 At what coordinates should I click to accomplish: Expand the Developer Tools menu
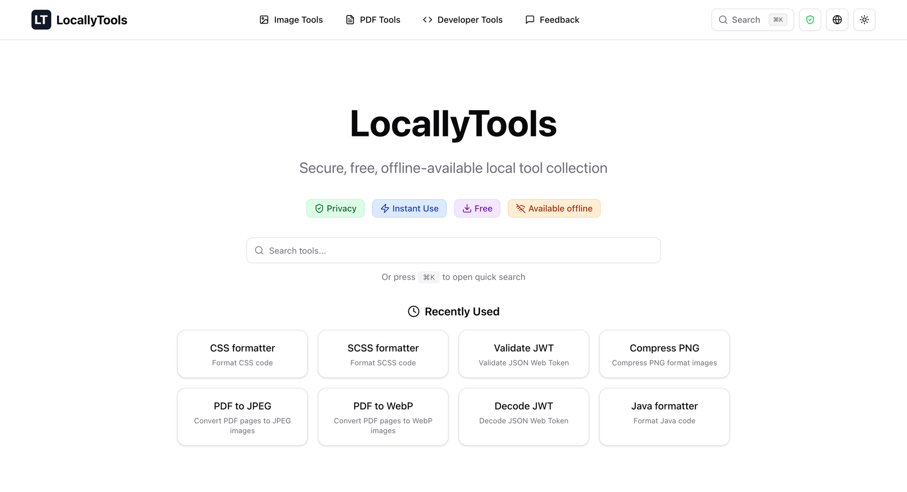click(462, 20)
